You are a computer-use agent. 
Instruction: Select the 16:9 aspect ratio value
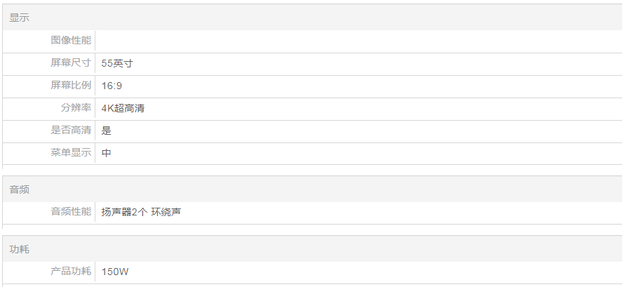[112, 86]
